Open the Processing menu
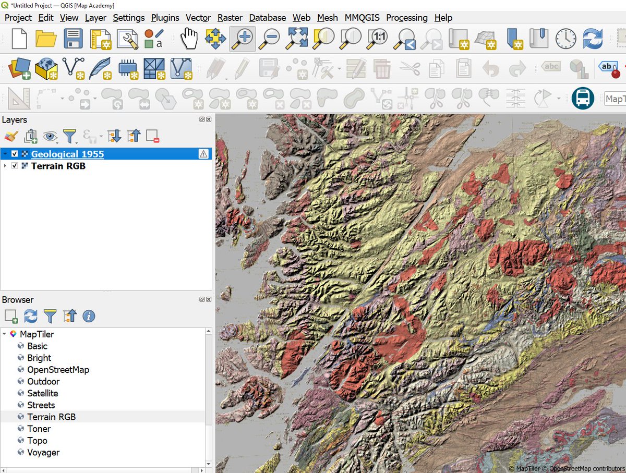The image size is (626, 473). click(x=406, y=18)
